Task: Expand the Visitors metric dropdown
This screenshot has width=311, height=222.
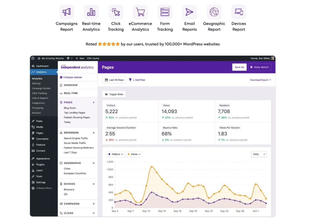Action: (x=115, y=154)
